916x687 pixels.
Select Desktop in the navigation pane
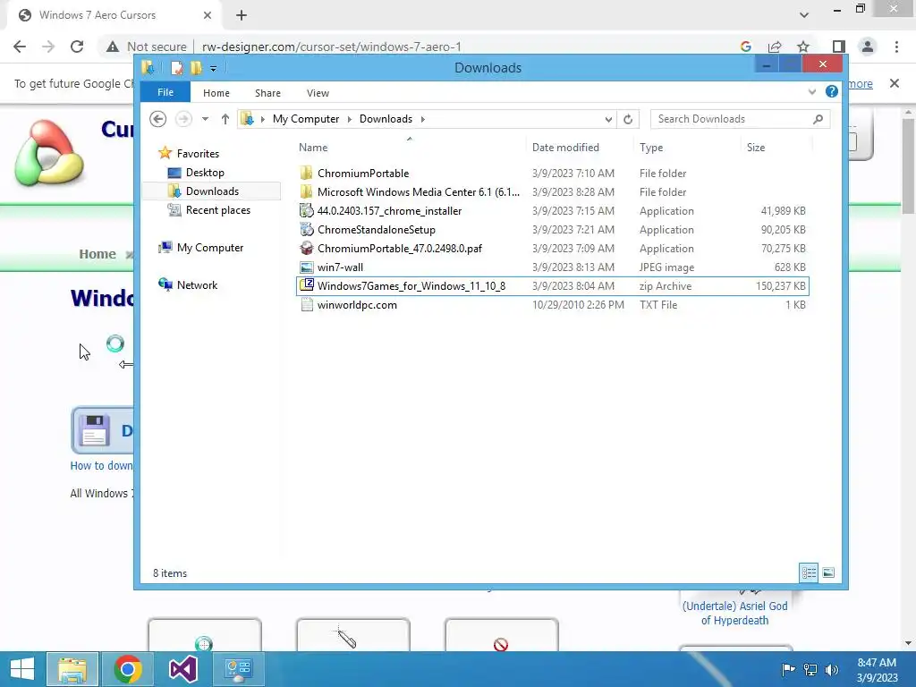pos(205,173)
